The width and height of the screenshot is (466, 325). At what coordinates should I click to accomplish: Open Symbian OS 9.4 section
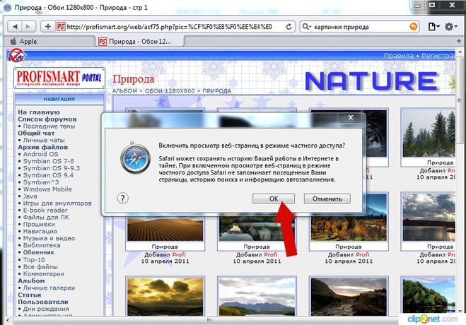coord(48,175)
